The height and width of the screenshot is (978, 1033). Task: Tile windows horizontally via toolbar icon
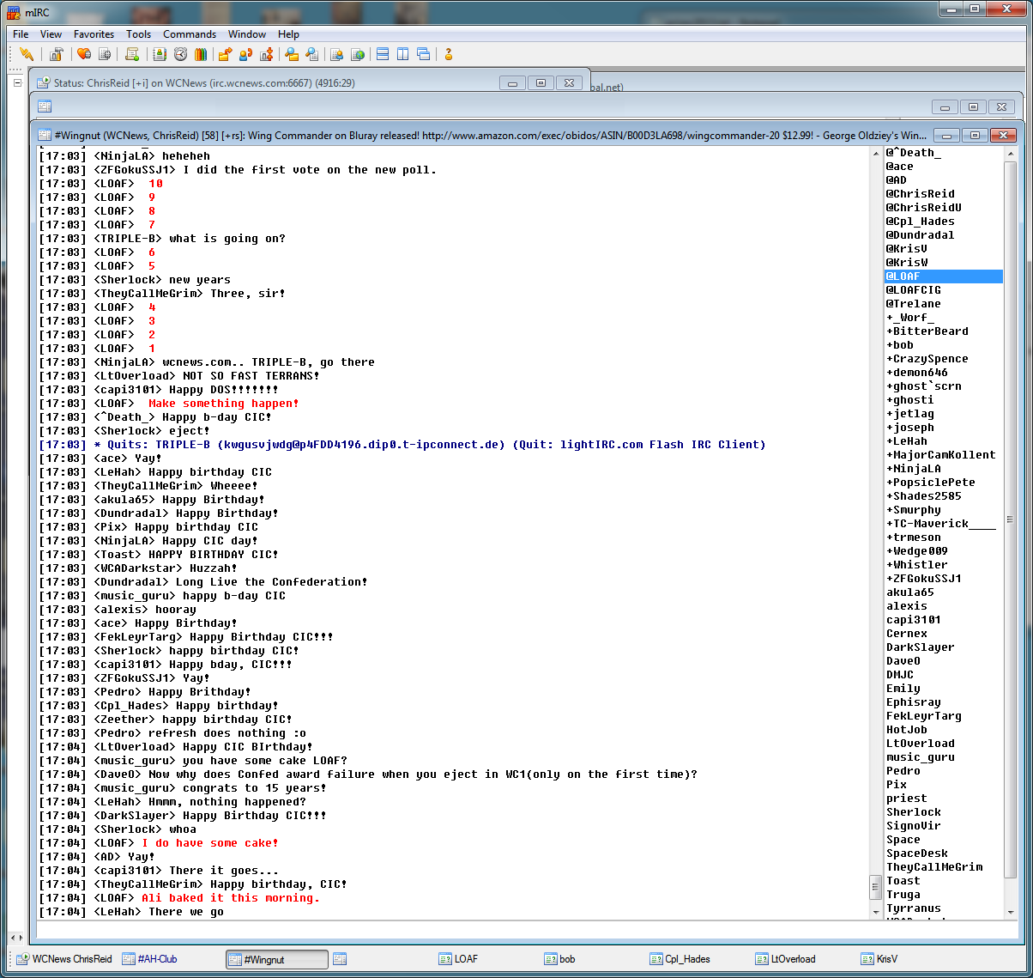[383, 55]
